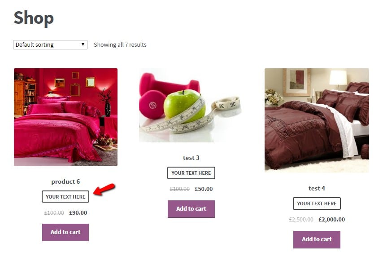Click the £50.00 sale price
Viewport: 383px width, 261px height.
(204, 189)
